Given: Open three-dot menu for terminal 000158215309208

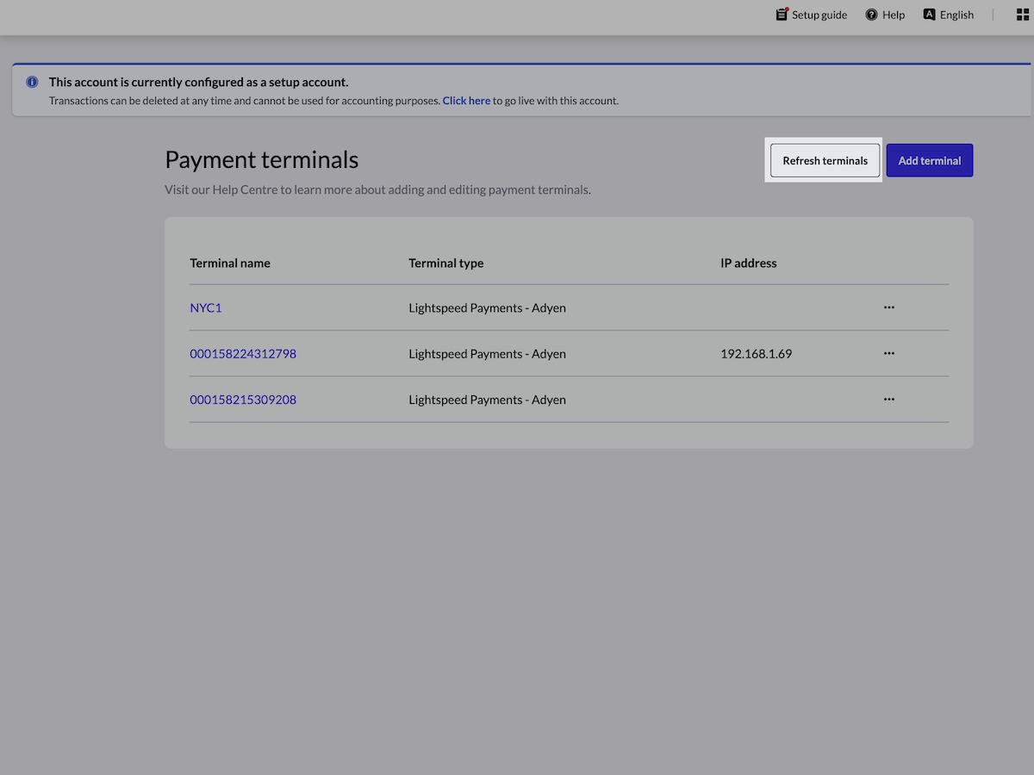Looking at the screenshot, I should coord(889,400).
